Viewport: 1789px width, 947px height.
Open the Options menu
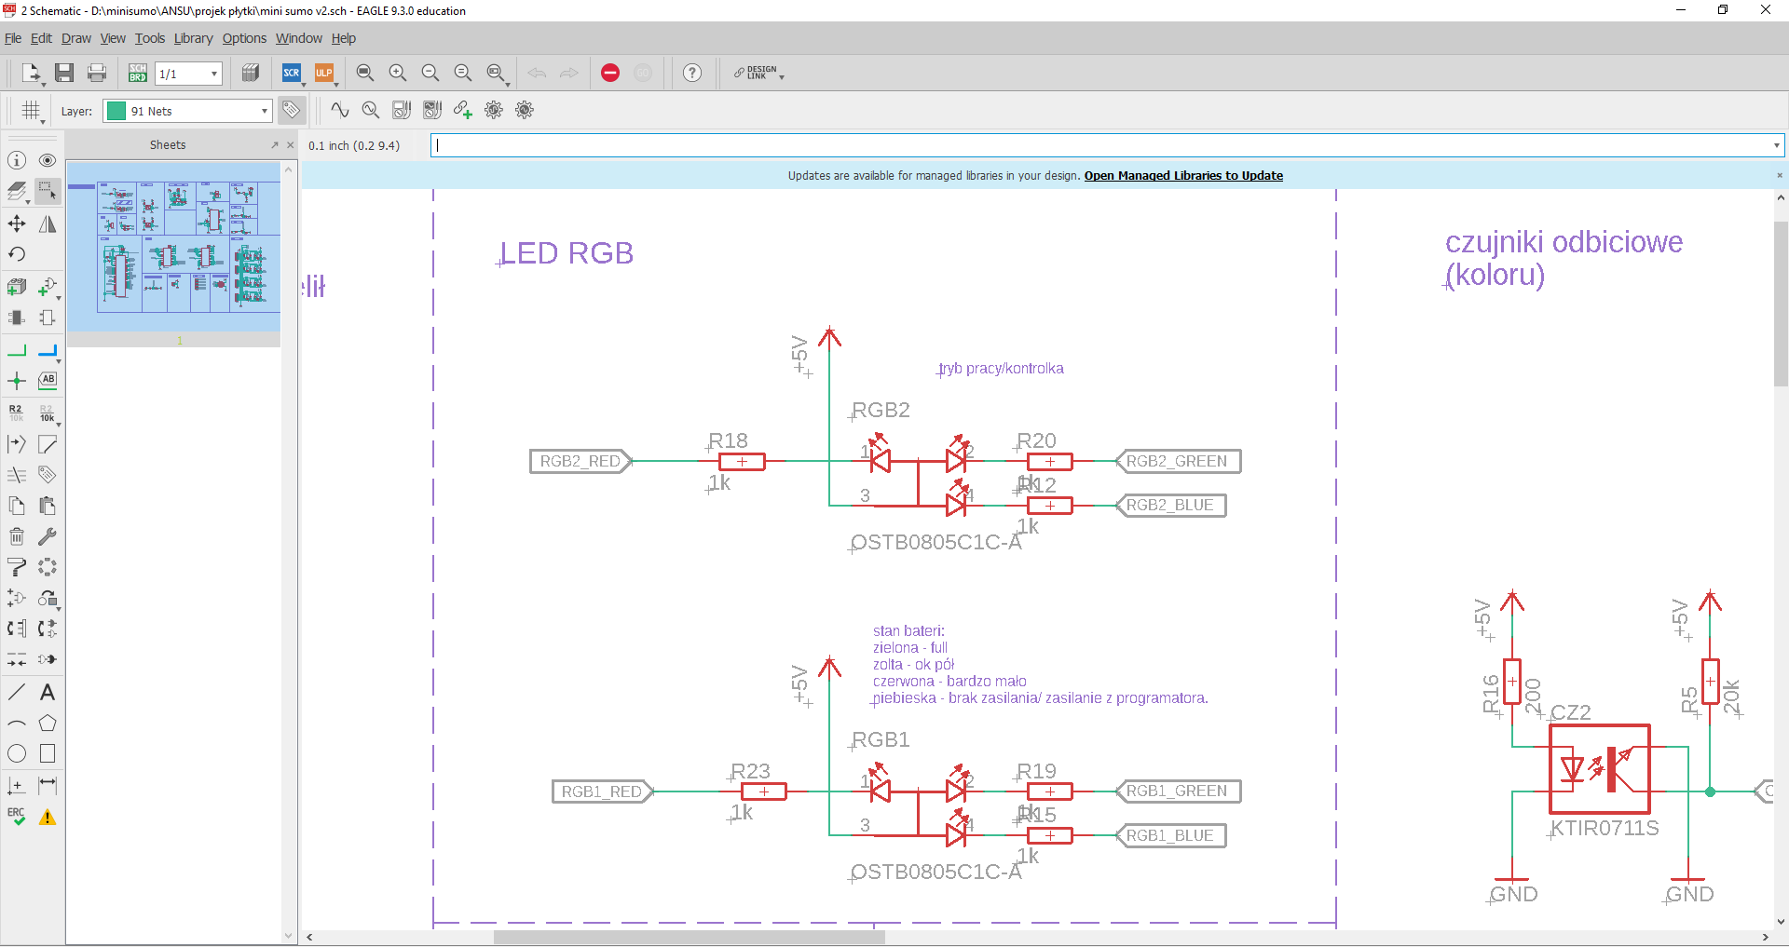[x=244, y=38]
